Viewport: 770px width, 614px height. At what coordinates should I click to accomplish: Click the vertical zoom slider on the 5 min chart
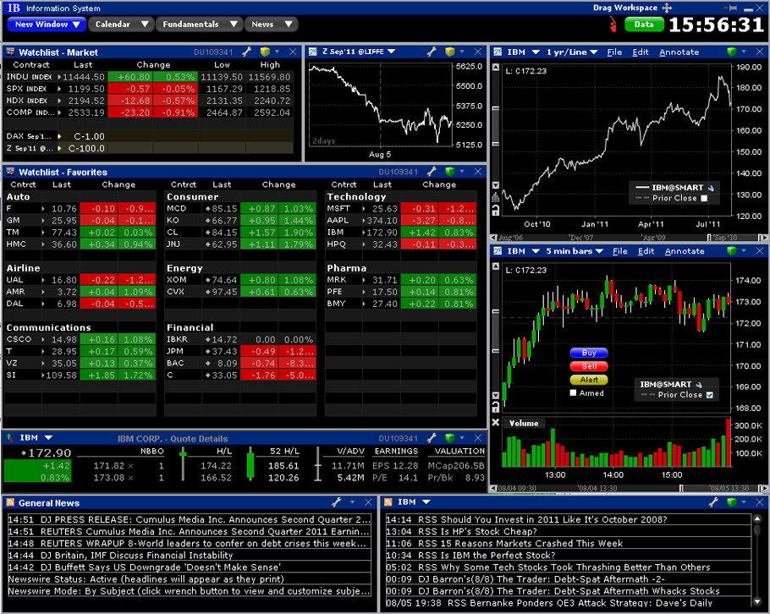point(496,332)
